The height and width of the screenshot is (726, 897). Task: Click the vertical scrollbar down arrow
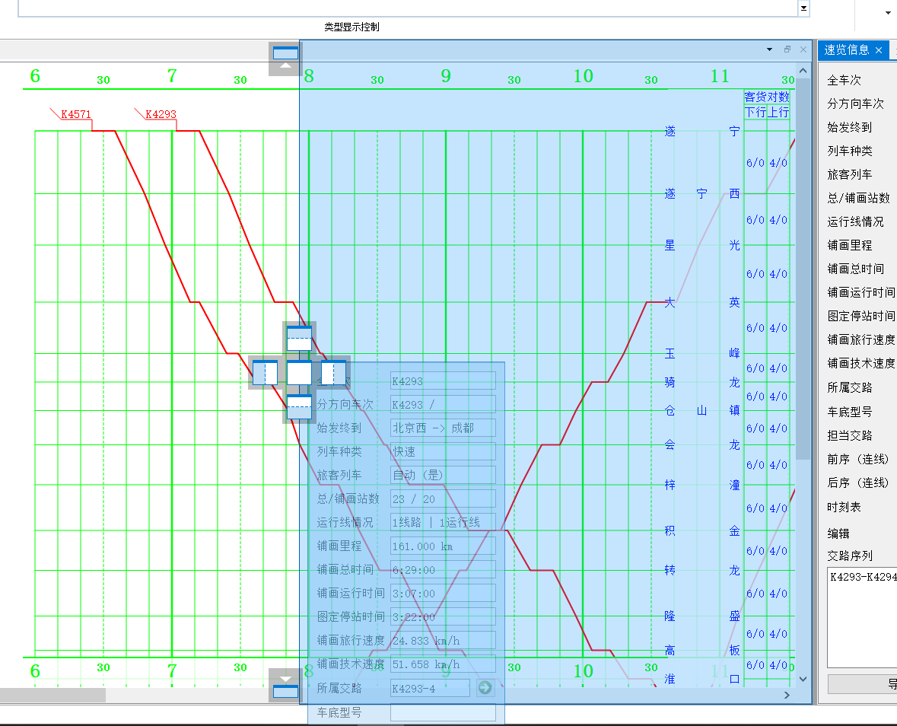(803, 679)
